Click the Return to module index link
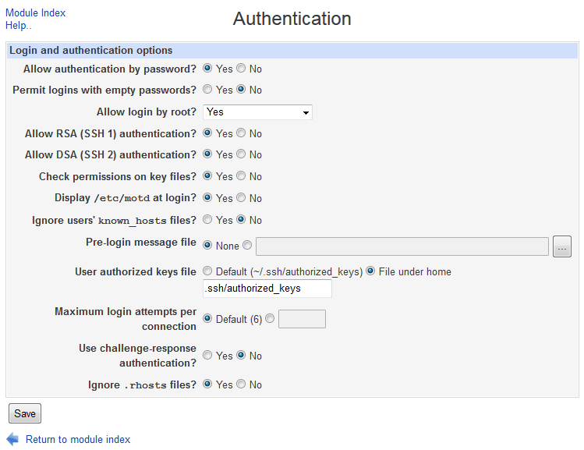The height and width of the screenshot is (450, 584). point(78,439)
